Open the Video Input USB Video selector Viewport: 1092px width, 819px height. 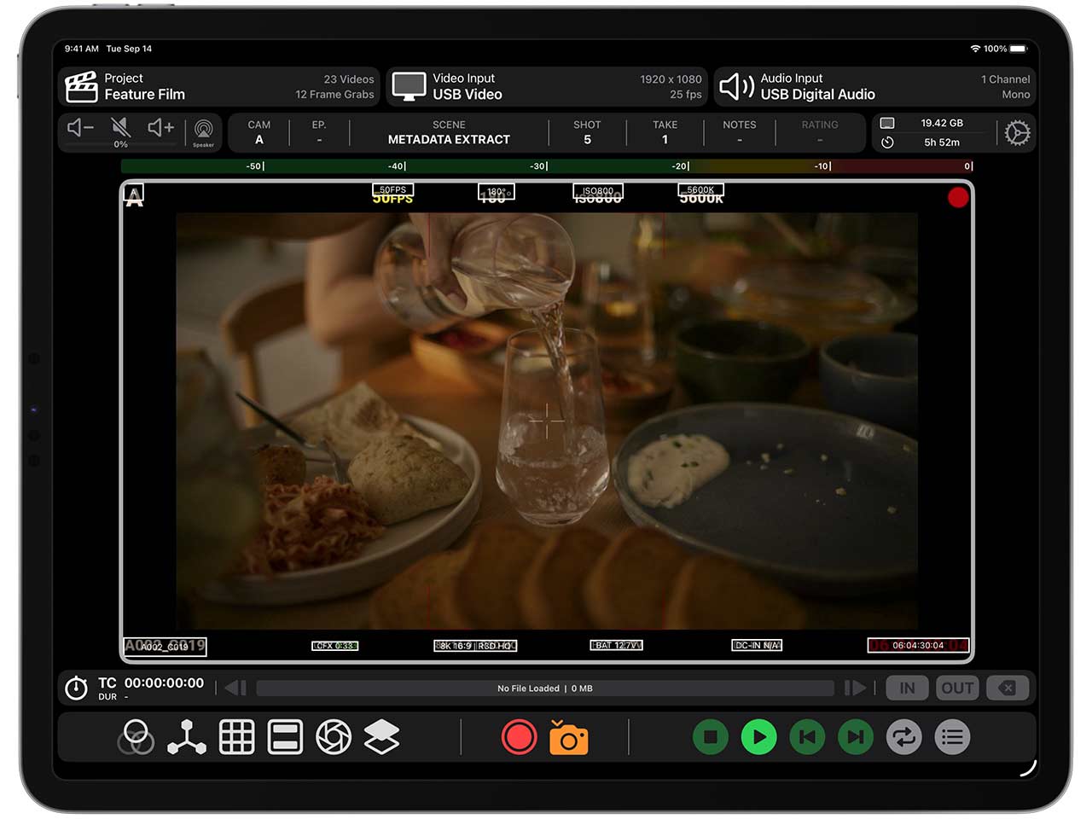tap(548, 86)
